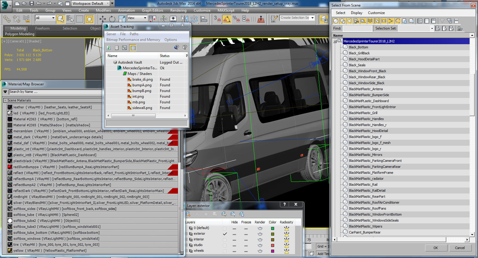Click Polygon Modeling ribbon button

[x=20, y=34]
